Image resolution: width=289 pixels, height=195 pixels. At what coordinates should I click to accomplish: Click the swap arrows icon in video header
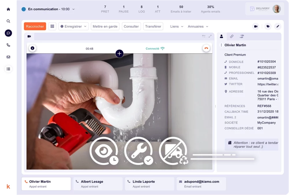point(204,36)
